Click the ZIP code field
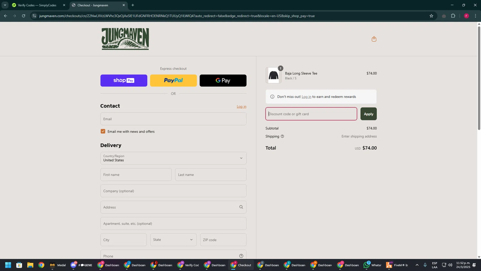This screenshot has width=481, height=271. click(x=223, y=240)
